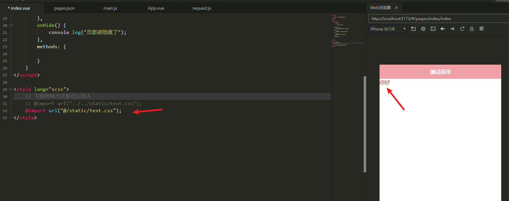Image resolution: width=509 pixels, height=201 pixels.
Task: Click the closing </style> tag
Action: tap(25, 118)
